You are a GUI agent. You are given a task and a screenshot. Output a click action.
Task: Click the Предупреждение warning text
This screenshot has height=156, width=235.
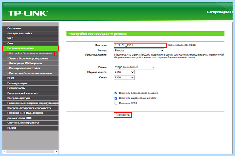point(169,56)
